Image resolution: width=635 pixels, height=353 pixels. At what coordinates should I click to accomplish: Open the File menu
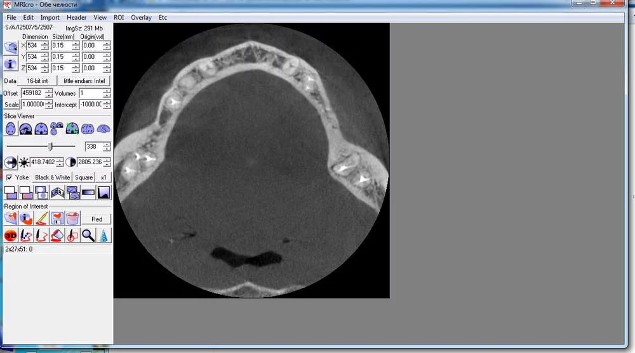pos(11,17)
